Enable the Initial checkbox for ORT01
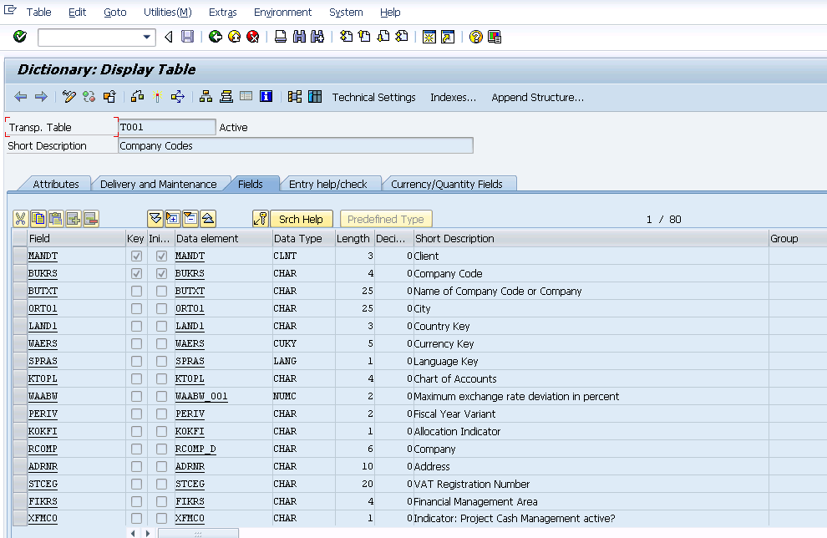The width and height of the screenshot is (827, 538). [x=160, y=308]
